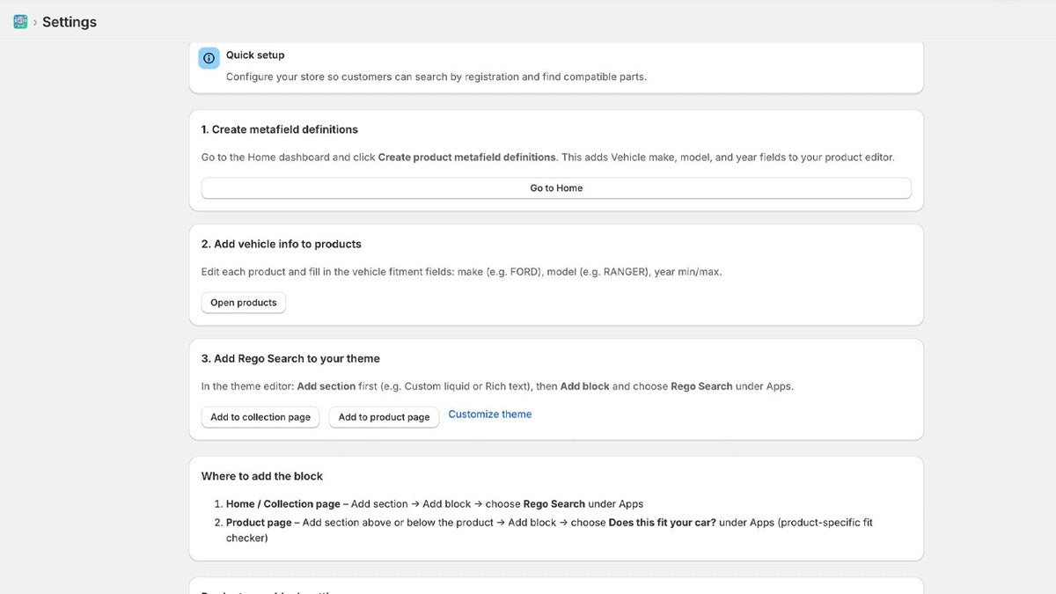The height and width of the screenshot is (594, 1056).
Task: Click the 'Configure your store' description line
Action: (436, 77)
